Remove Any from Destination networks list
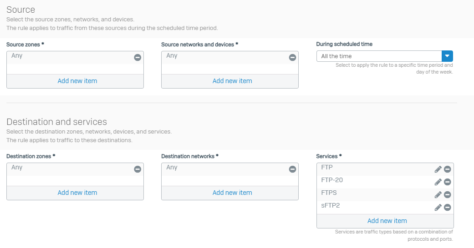The height and width of the screenshot is (248, 474). click(292, 169)
